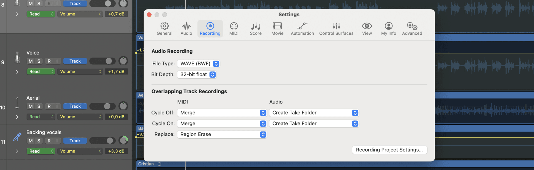Switch to the MIDI settings pane
This screenshot has width=534, height=170.
234,29
